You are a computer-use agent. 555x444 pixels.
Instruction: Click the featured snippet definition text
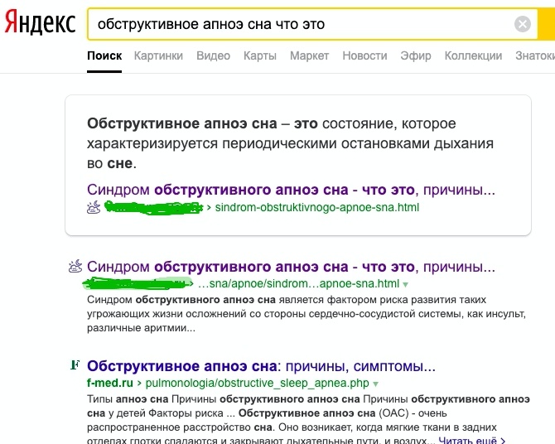point(290,143)
